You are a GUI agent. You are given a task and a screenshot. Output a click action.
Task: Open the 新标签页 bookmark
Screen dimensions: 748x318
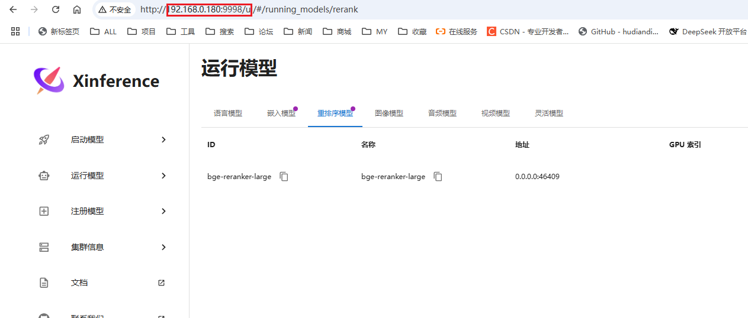pos(59,31)
